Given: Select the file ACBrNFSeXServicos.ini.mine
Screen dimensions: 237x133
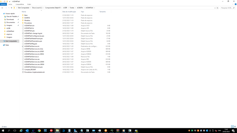Looking at the screenshot, I should (33, 49).
